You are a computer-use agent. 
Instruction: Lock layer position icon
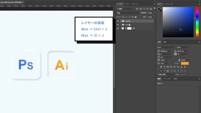129,17
